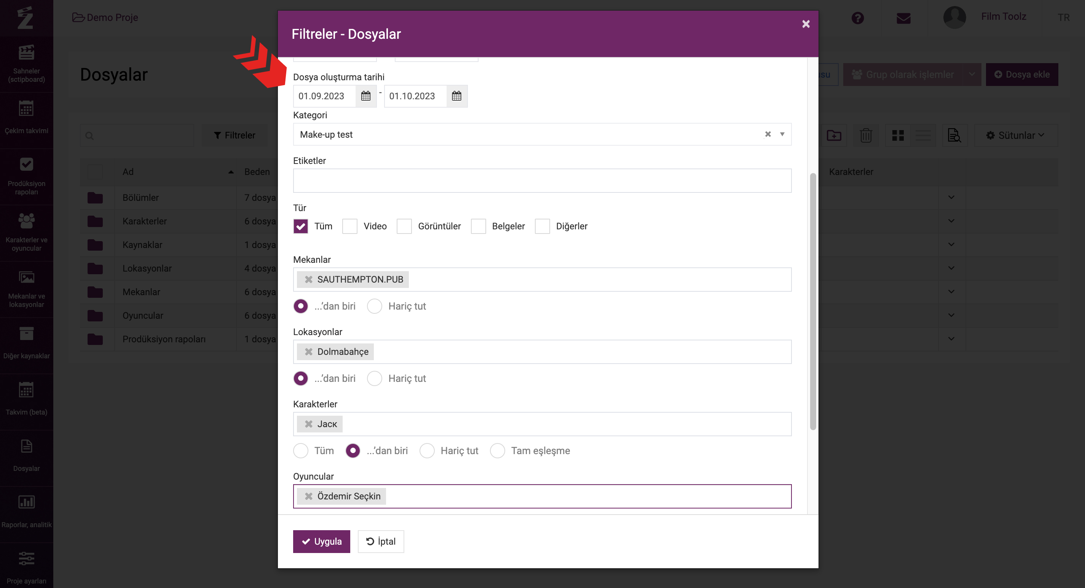Check the Video type checkbox
The image size is (1085, 588).
[x=349, y=226]
